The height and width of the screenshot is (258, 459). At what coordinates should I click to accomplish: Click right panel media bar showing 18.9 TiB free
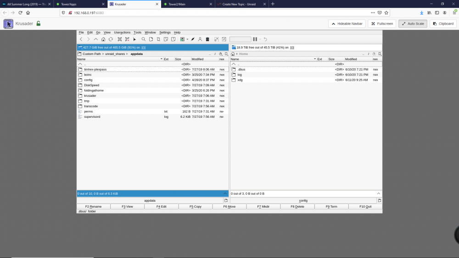pos(306,47)
